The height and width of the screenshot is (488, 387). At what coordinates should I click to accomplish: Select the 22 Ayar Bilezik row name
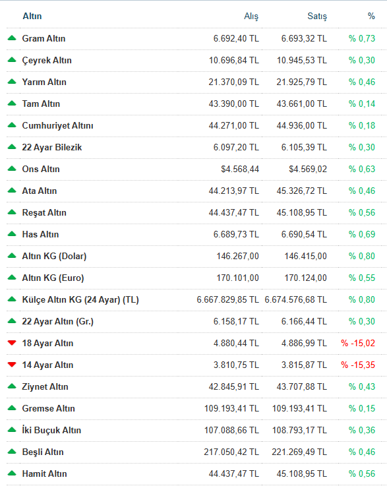[x=52, y=148]
